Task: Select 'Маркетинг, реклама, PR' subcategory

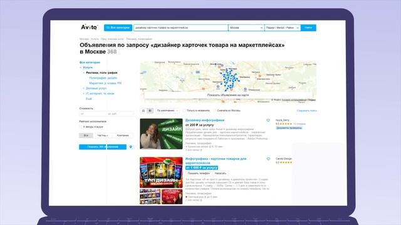Action: (105, 83)
